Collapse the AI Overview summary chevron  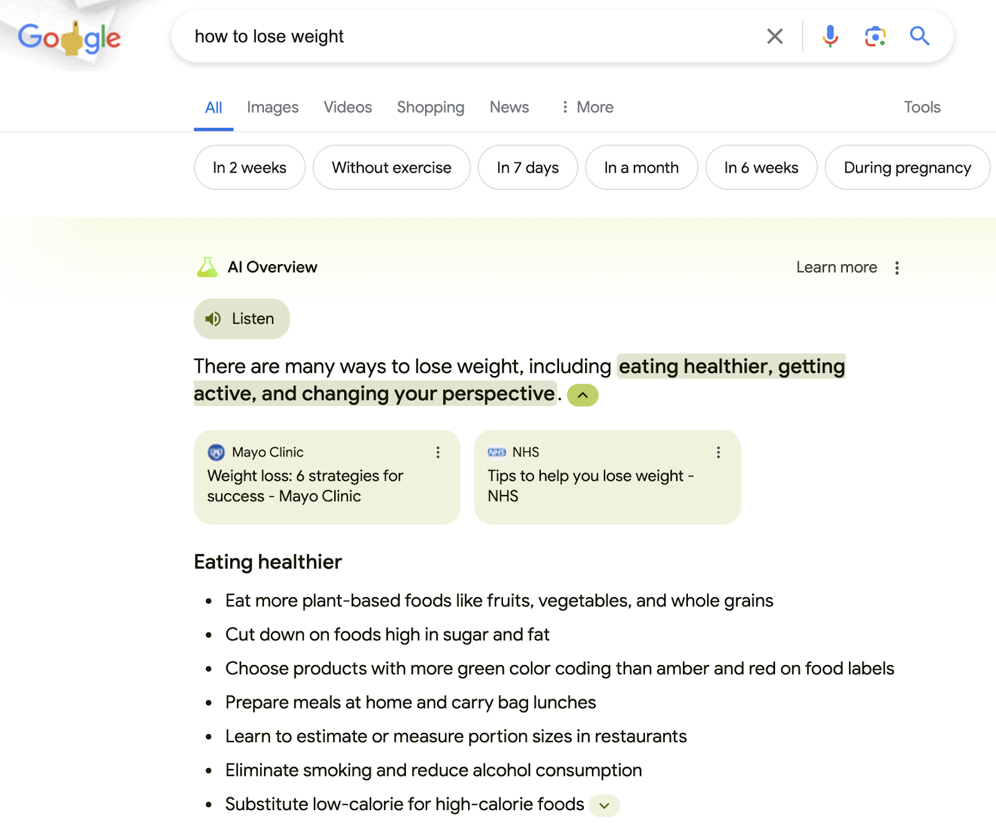click(x=581, y=394)
